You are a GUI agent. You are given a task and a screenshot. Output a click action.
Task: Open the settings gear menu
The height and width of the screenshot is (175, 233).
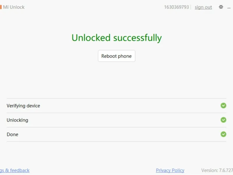pos(221,7)
